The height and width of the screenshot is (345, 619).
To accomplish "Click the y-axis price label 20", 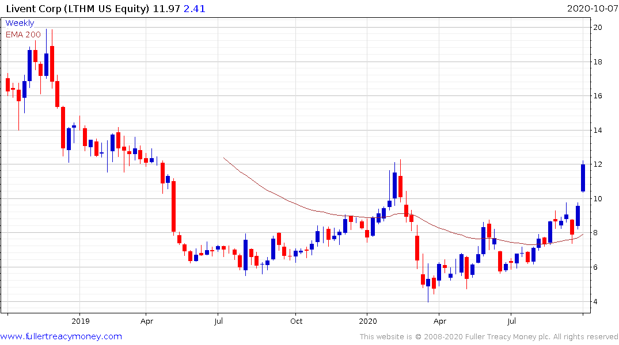I will [598, 27].
